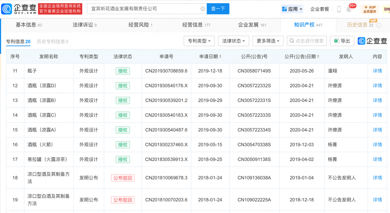Click patent name 易拉罐（火露凉茶）
Viewport: 390px width, 213px height.
(47, 159)
